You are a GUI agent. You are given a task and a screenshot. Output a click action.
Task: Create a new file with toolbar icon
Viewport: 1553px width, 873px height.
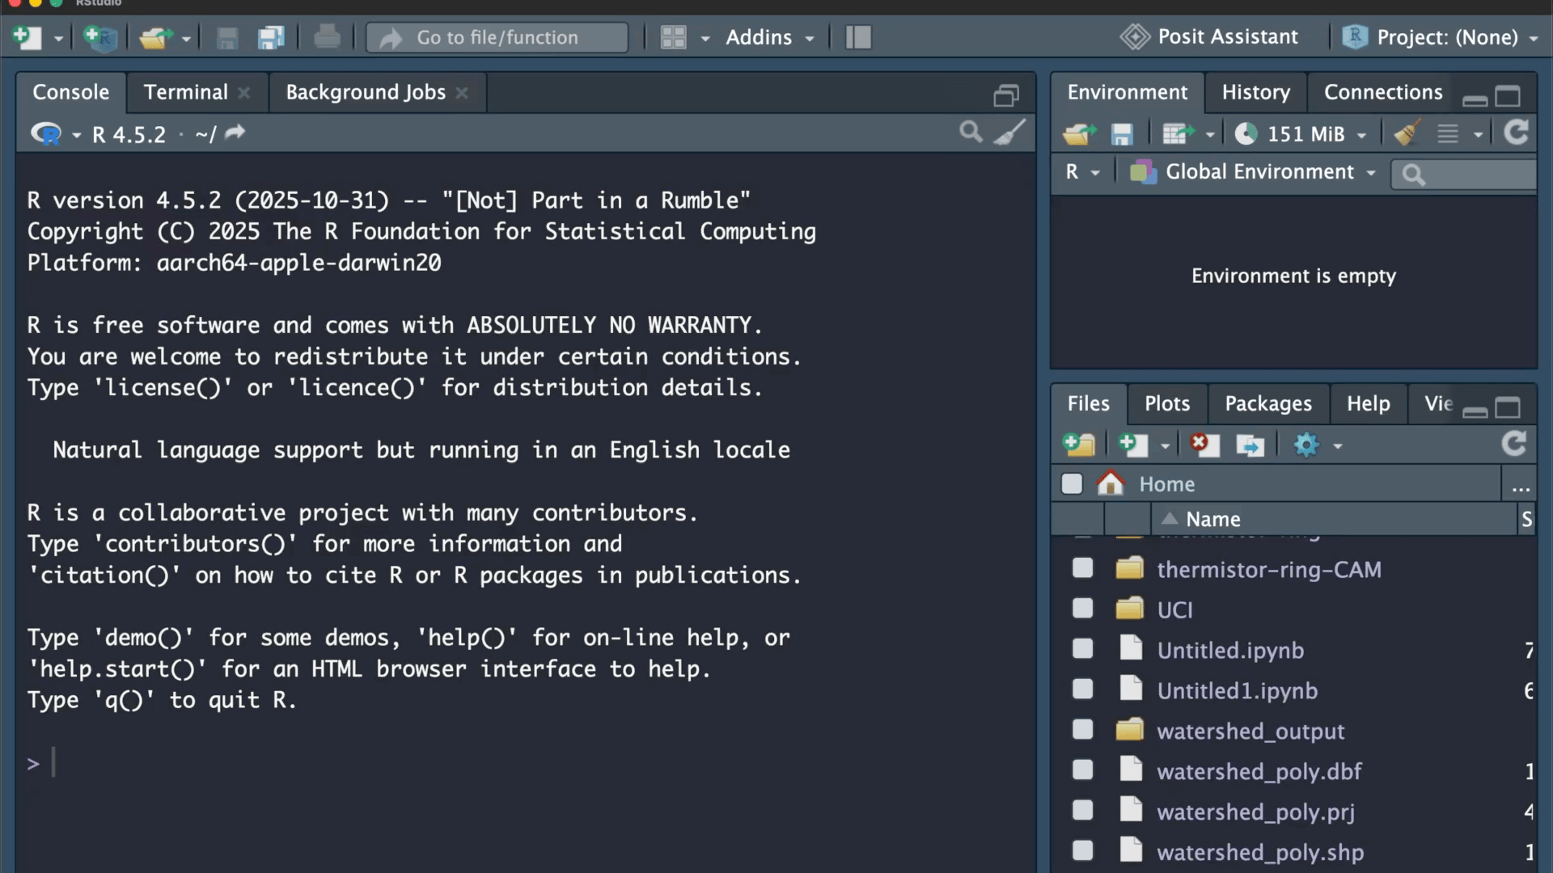28,37
